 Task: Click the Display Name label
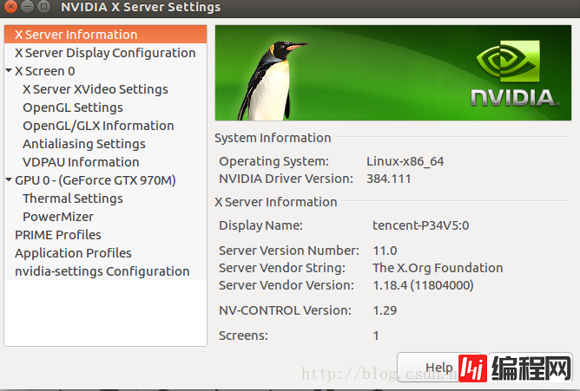tap(260, 225)
